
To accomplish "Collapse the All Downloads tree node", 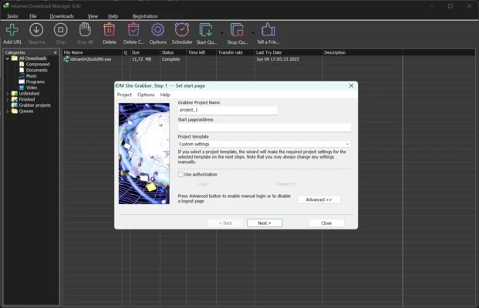I will coord(8,59).
